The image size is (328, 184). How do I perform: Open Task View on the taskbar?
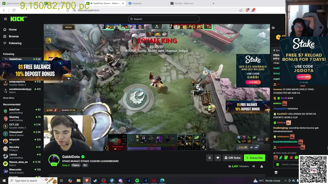(61, 181)
